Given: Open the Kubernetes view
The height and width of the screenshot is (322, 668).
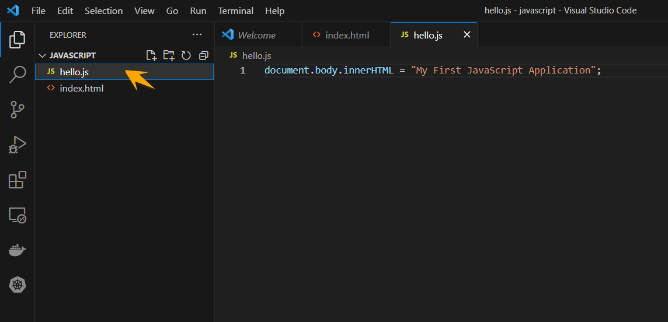Looking at the screenshot, I should coord(18,285).
